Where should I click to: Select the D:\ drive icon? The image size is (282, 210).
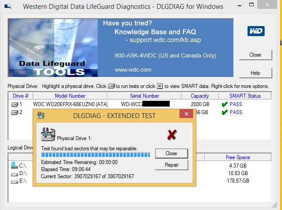coord(15,174)
